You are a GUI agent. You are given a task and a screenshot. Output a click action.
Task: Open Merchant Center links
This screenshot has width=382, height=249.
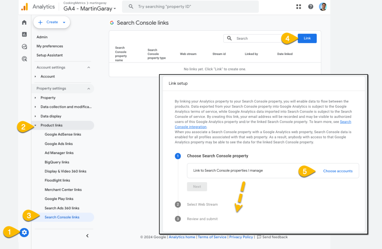pos(63,190)
